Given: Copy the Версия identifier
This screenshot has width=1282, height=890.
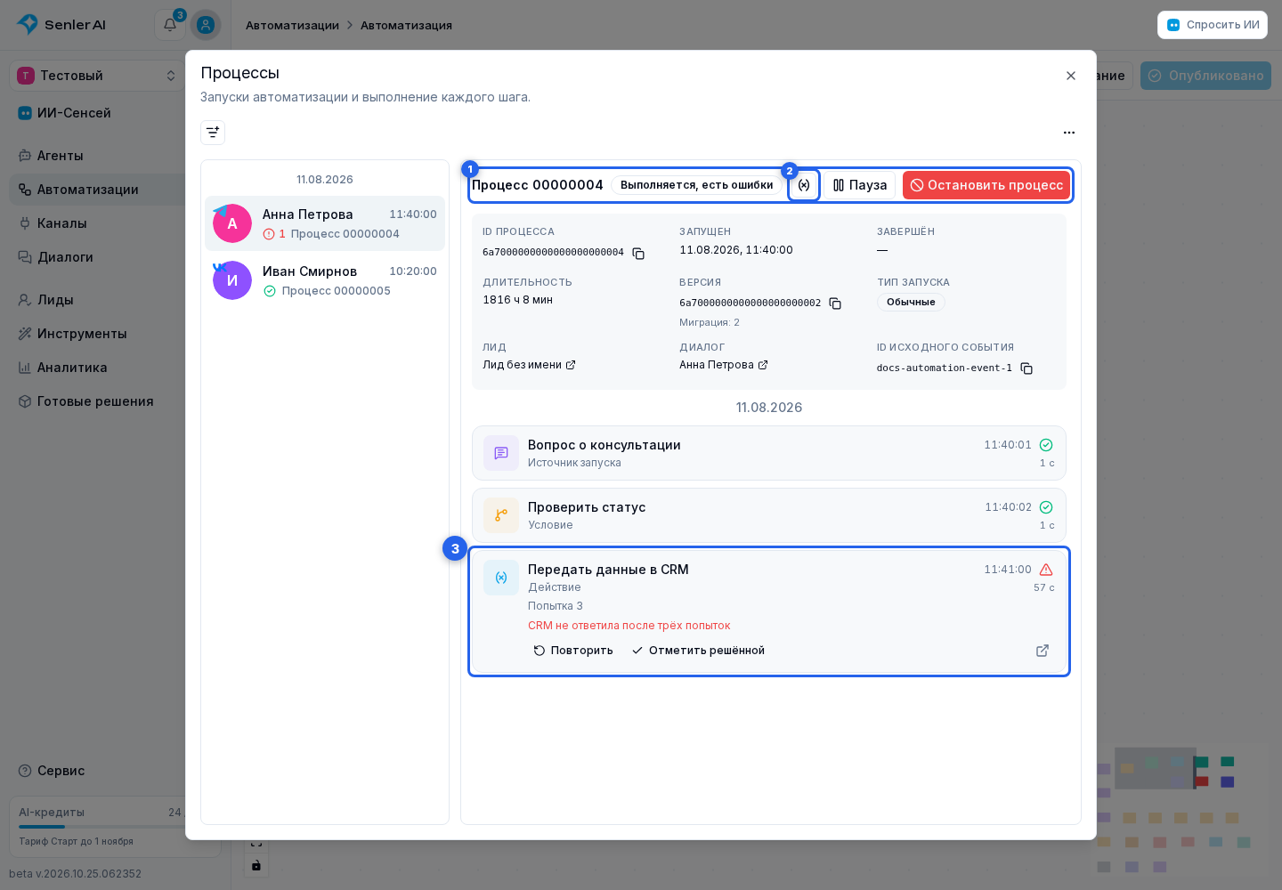Looking at the screenshot, I should [x=835, y=303].
